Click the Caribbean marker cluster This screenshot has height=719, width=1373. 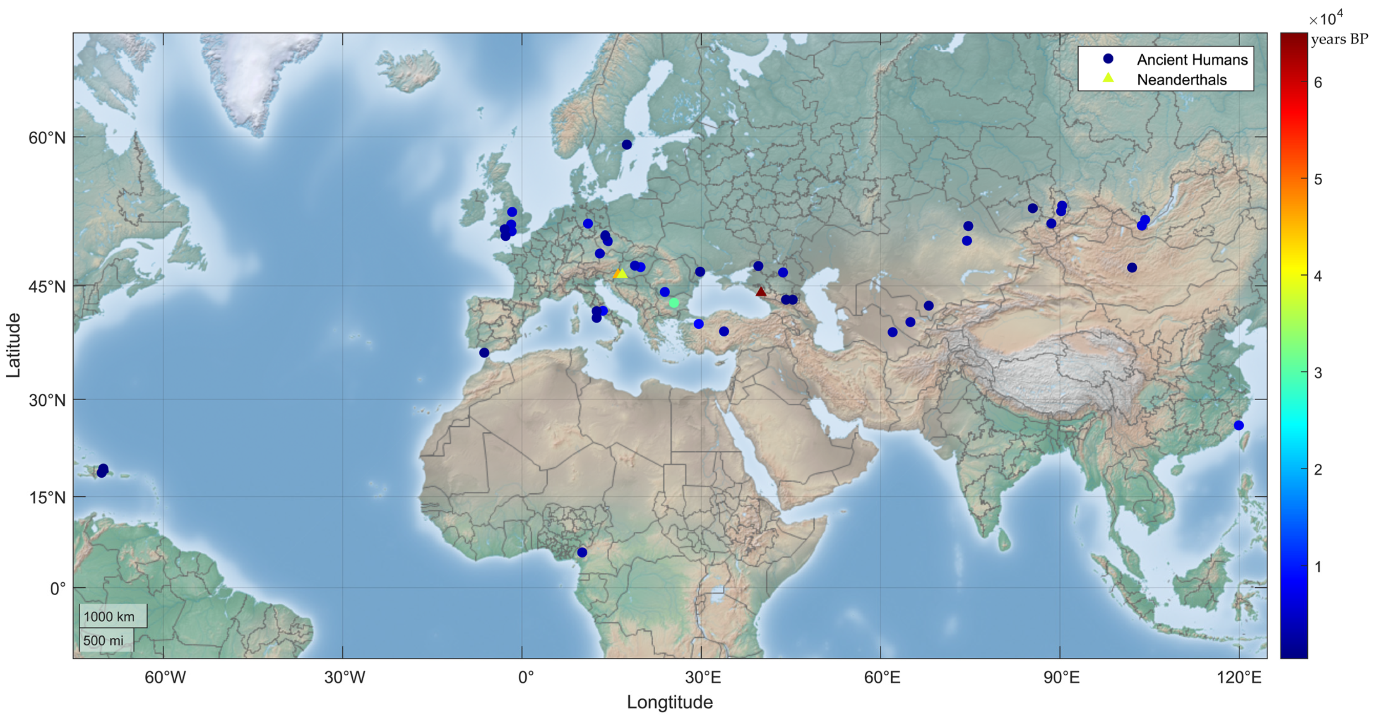coord(102,471)
